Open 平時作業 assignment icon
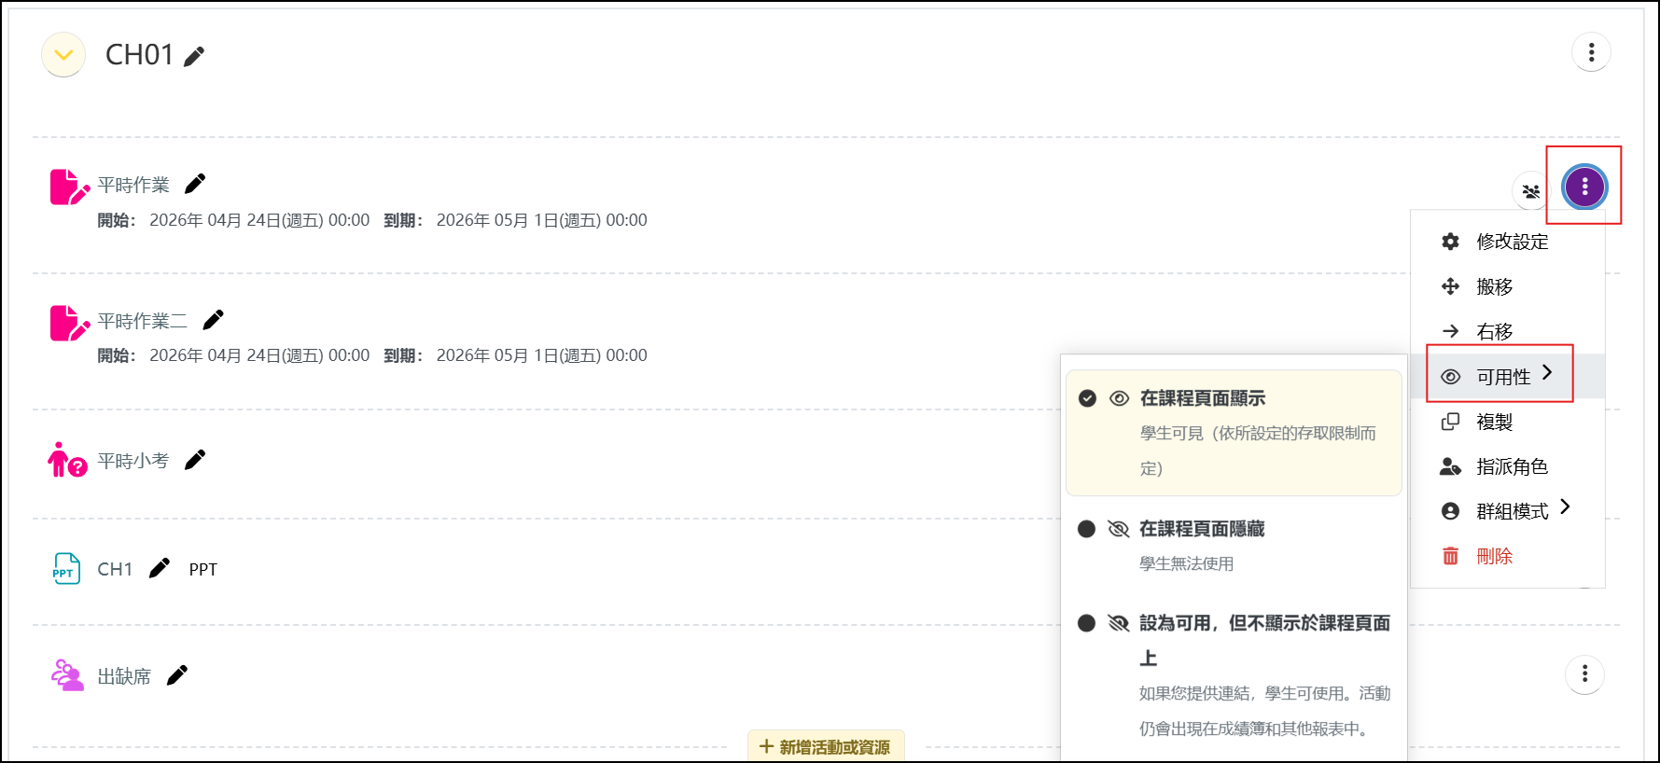 point(69,187)
